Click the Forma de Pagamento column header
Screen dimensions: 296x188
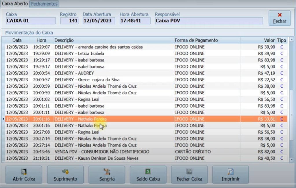coord(196,40)
